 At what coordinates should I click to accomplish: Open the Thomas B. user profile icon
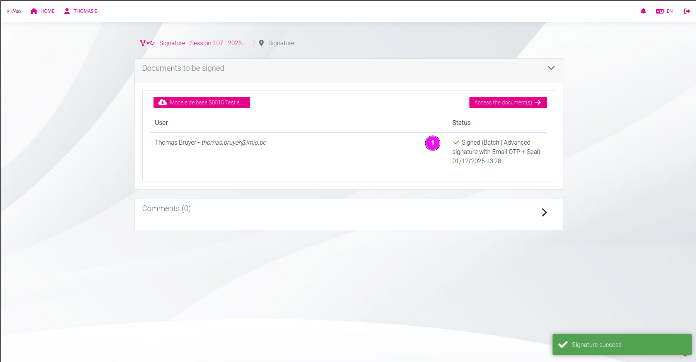click(67, 11)
